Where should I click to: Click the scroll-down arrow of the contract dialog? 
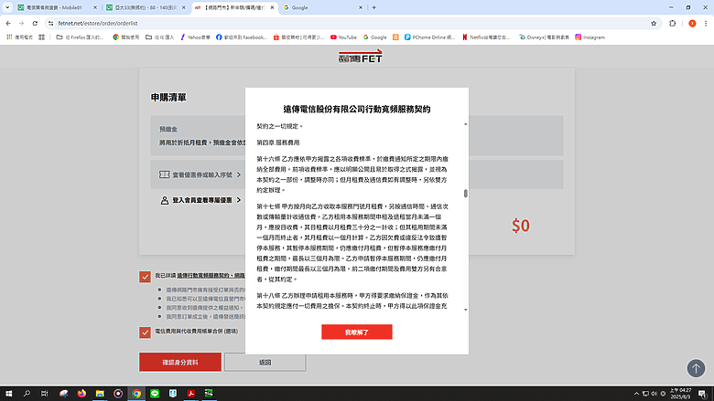(465, 310)
